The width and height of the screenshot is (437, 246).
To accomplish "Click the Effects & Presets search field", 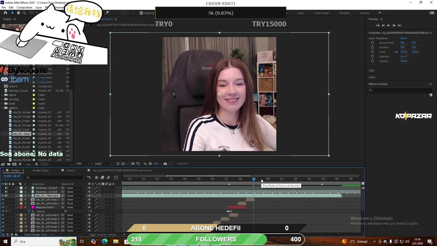I will click(400, 90).
